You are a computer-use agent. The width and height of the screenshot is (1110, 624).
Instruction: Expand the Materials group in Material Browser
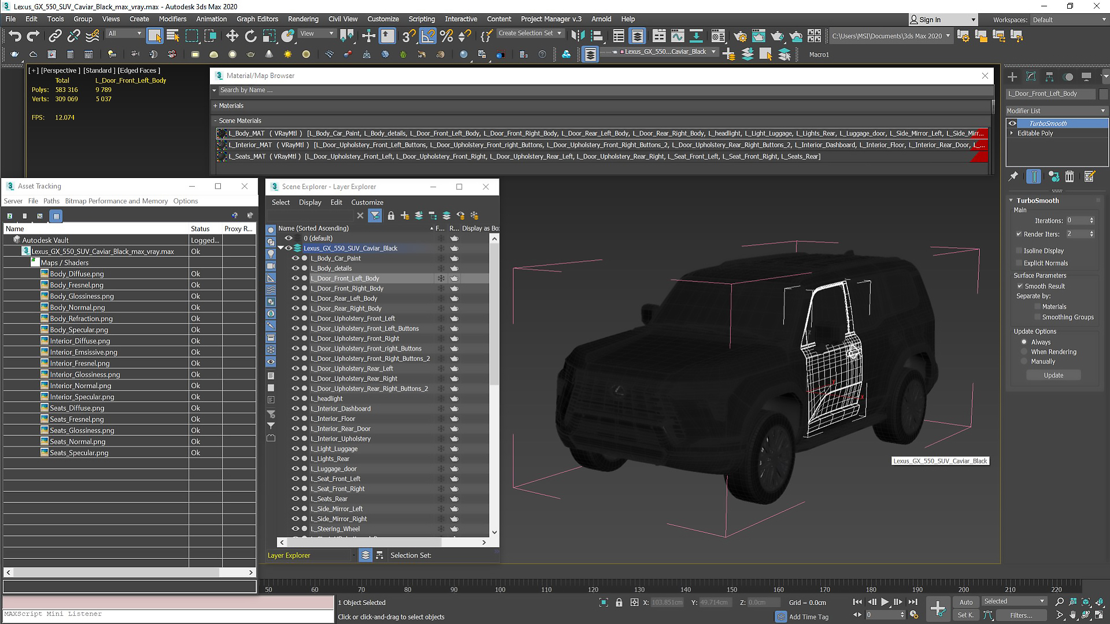coord(215,106)
